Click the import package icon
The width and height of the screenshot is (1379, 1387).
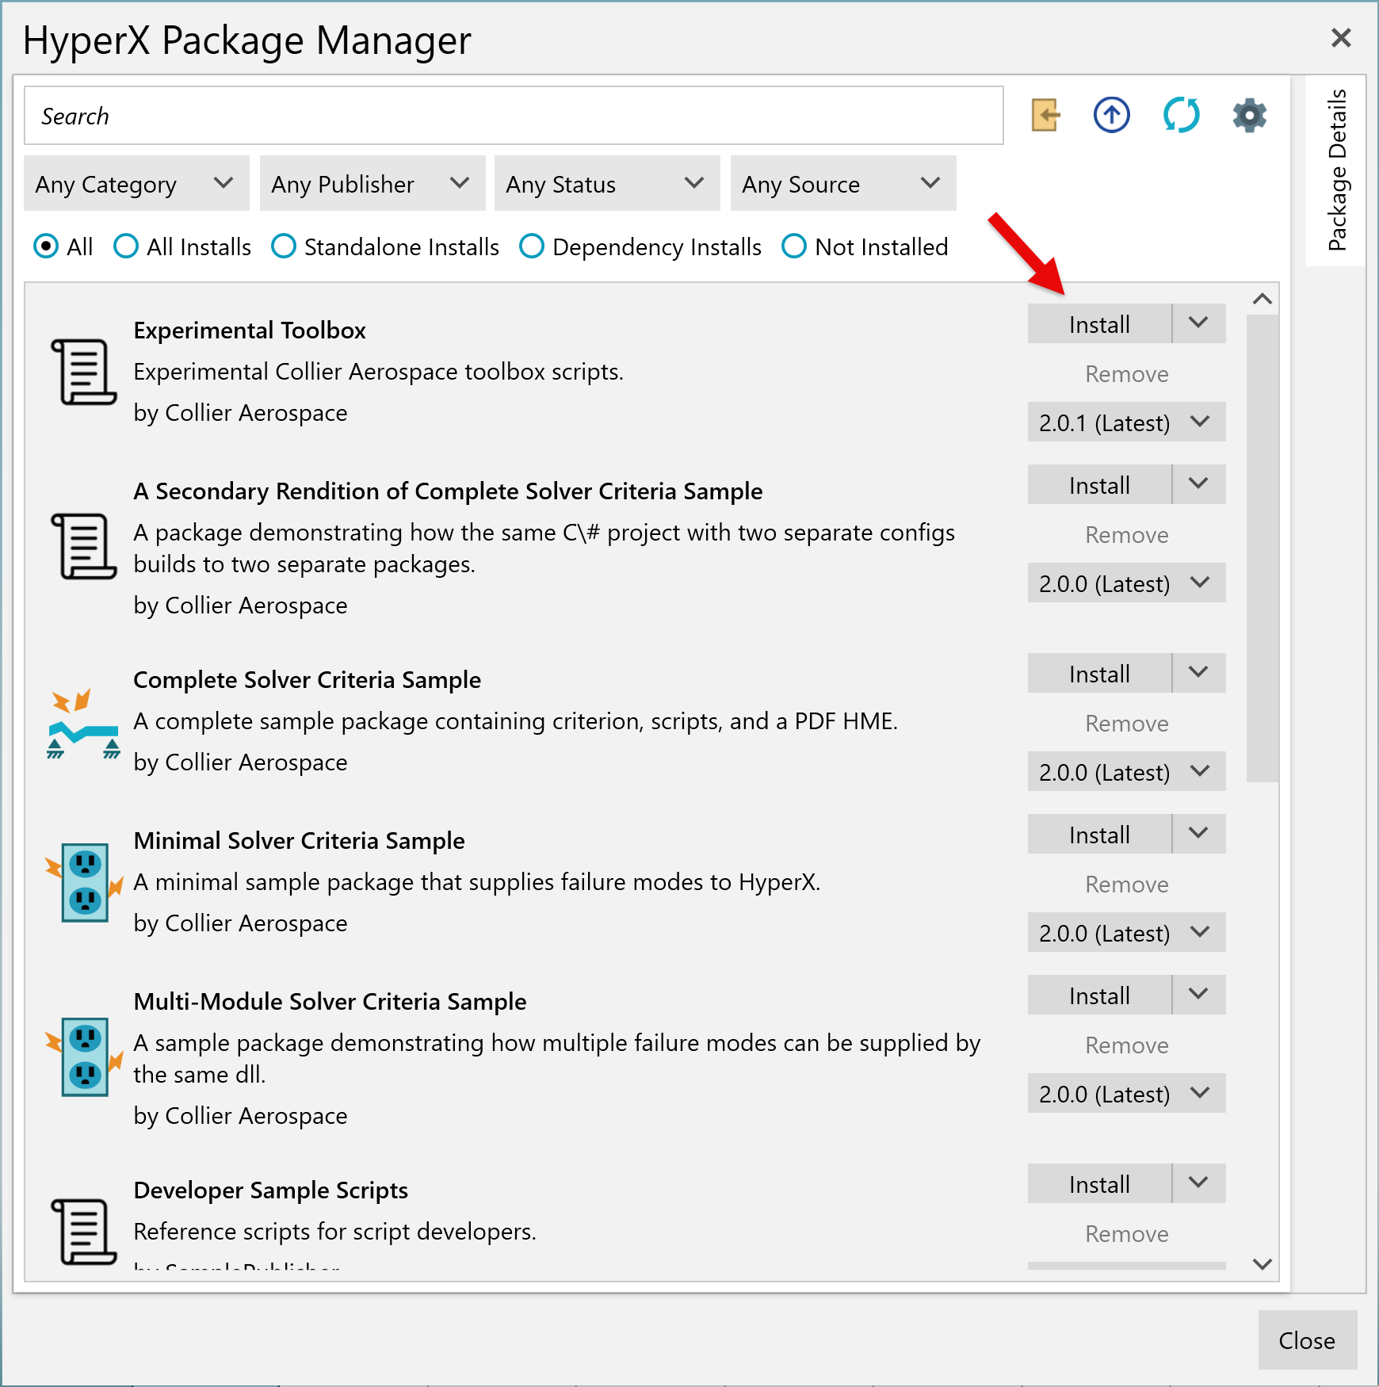tap(1045, 116)
